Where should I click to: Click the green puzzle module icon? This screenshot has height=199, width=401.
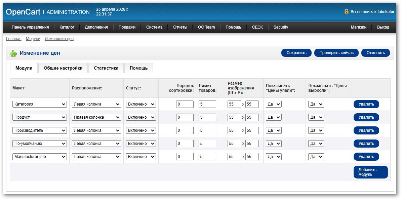click(x=13, y=53)
